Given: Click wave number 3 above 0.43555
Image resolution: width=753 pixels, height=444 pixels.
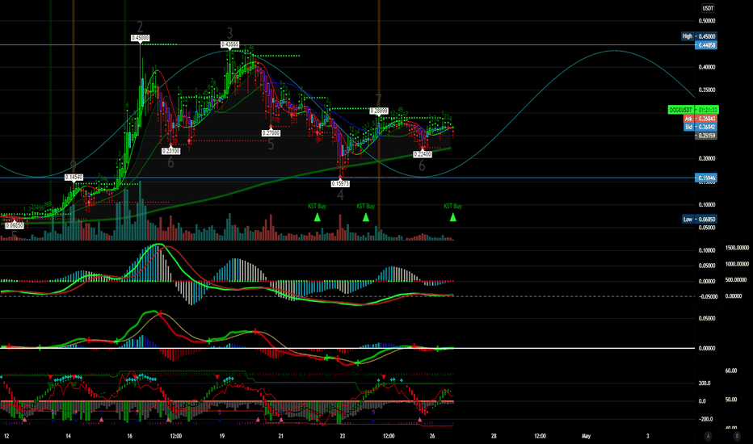Looking at the screenshot, I should [229, 33].
